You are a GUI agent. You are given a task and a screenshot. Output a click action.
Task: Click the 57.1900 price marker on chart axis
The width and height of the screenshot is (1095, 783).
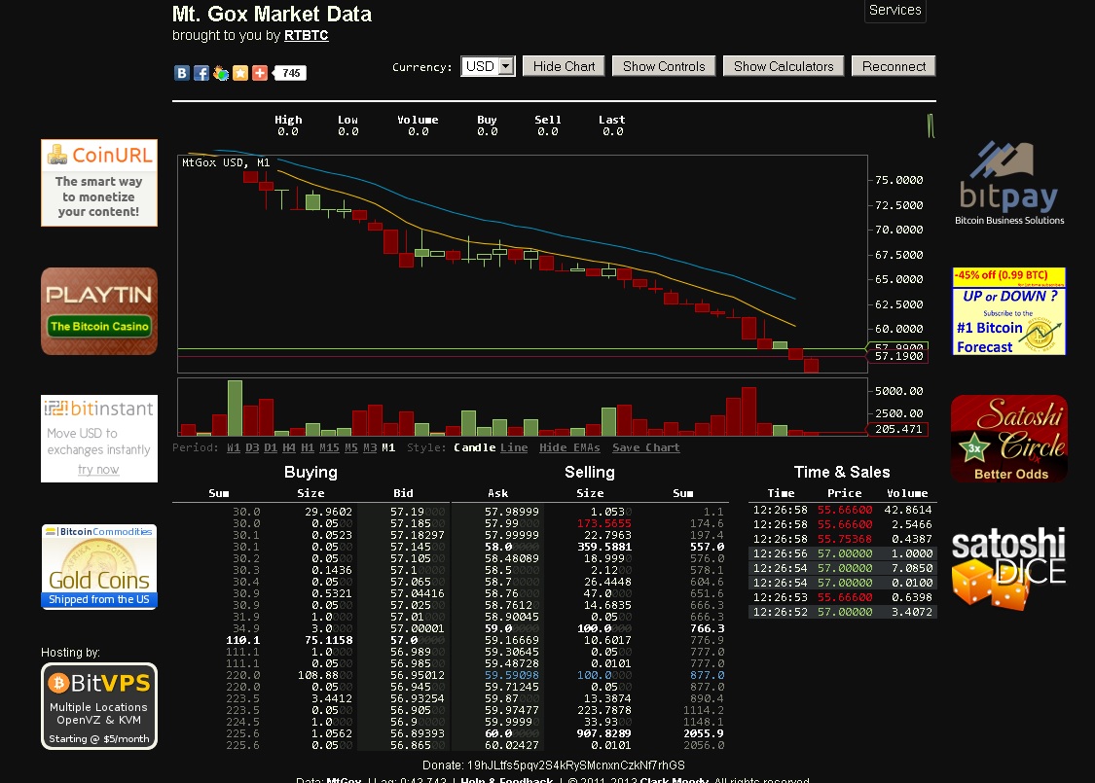(898, 357)
